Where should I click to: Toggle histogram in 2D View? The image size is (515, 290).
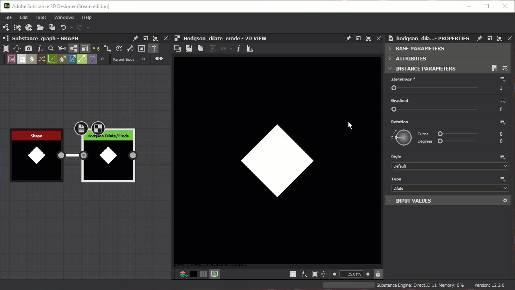click(x=250, y=48)
